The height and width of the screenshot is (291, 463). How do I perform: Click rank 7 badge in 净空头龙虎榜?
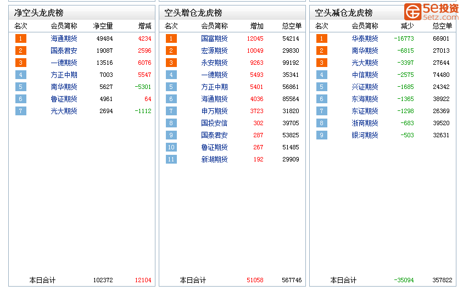(20, 111)
